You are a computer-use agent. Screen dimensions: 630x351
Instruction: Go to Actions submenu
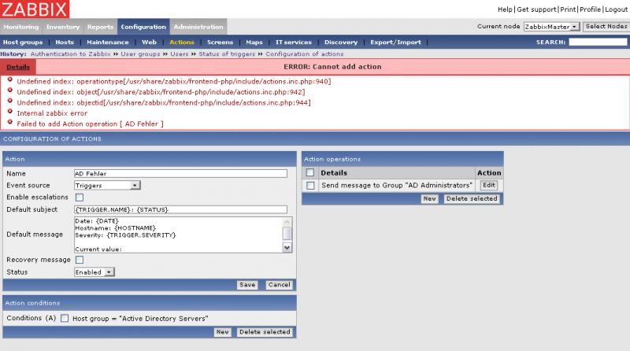[x=182, y=42]
